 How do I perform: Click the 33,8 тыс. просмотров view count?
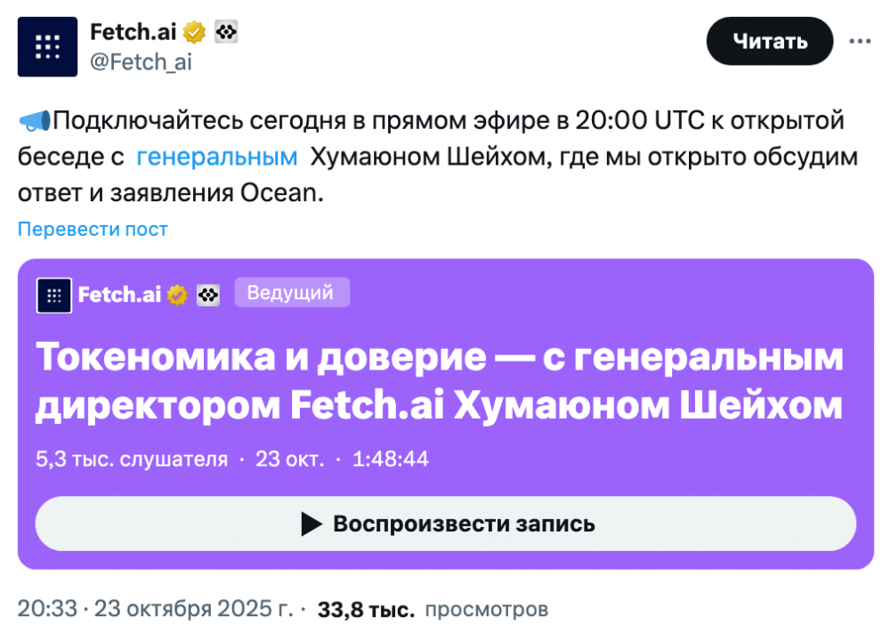(433, 610)
